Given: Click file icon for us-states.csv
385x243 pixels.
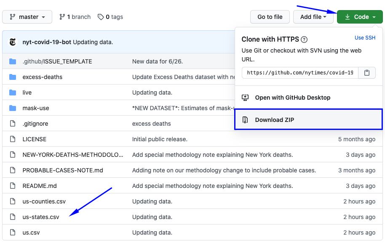Looking at the screenshot, I should pos(13,217).
